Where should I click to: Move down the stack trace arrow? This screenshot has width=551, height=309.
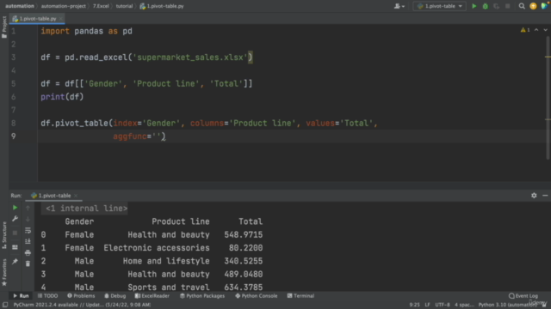[28, 219]
